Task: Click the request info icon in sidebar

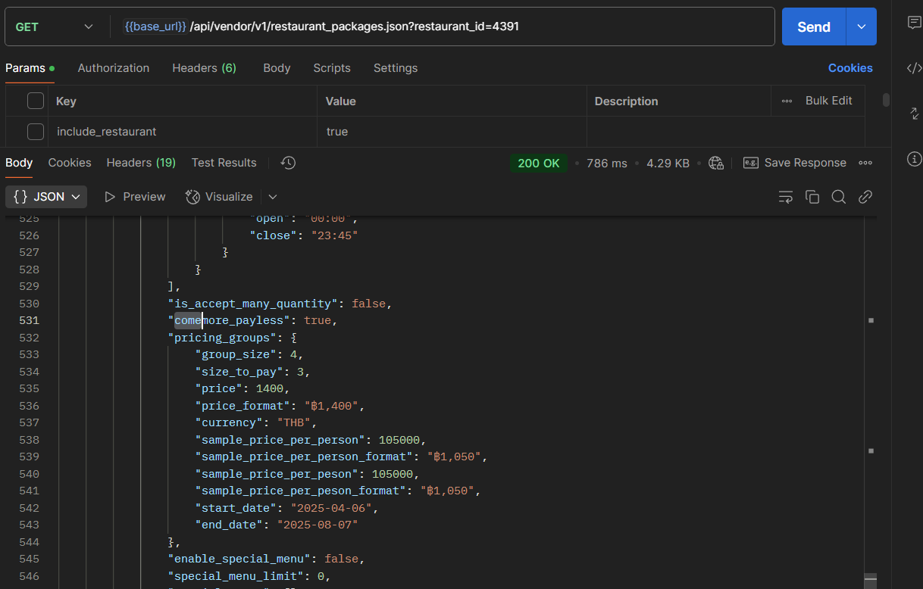Action: pos(914,159)
